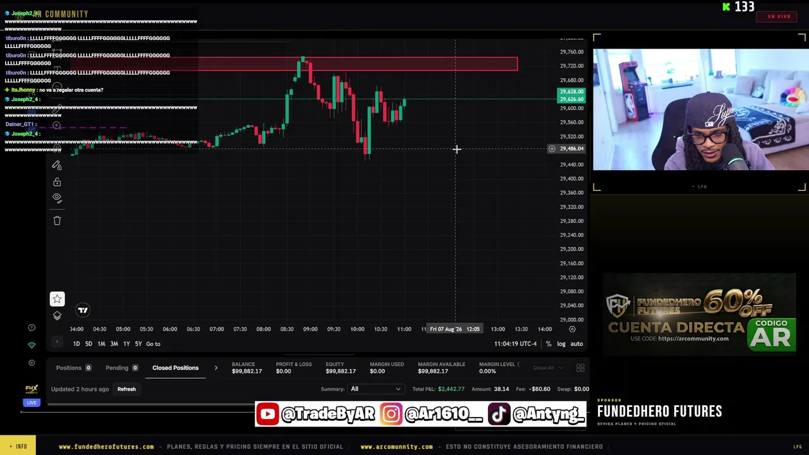Click the green 29,628.00 price label
Screen dimensions: 809x455
[571, 92]
